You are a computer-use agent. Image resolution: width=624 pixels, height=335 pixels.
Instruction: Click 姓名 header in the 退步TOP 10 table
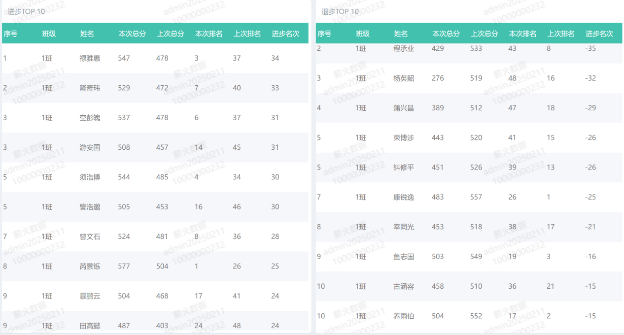[x=401, y=34]
